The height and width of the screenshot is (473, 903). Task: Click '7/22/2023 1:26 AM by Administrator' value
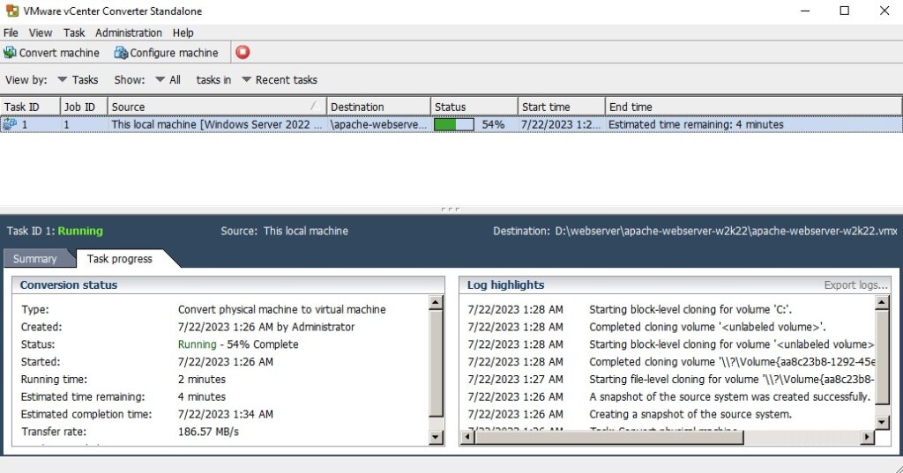tap(266, 327)
